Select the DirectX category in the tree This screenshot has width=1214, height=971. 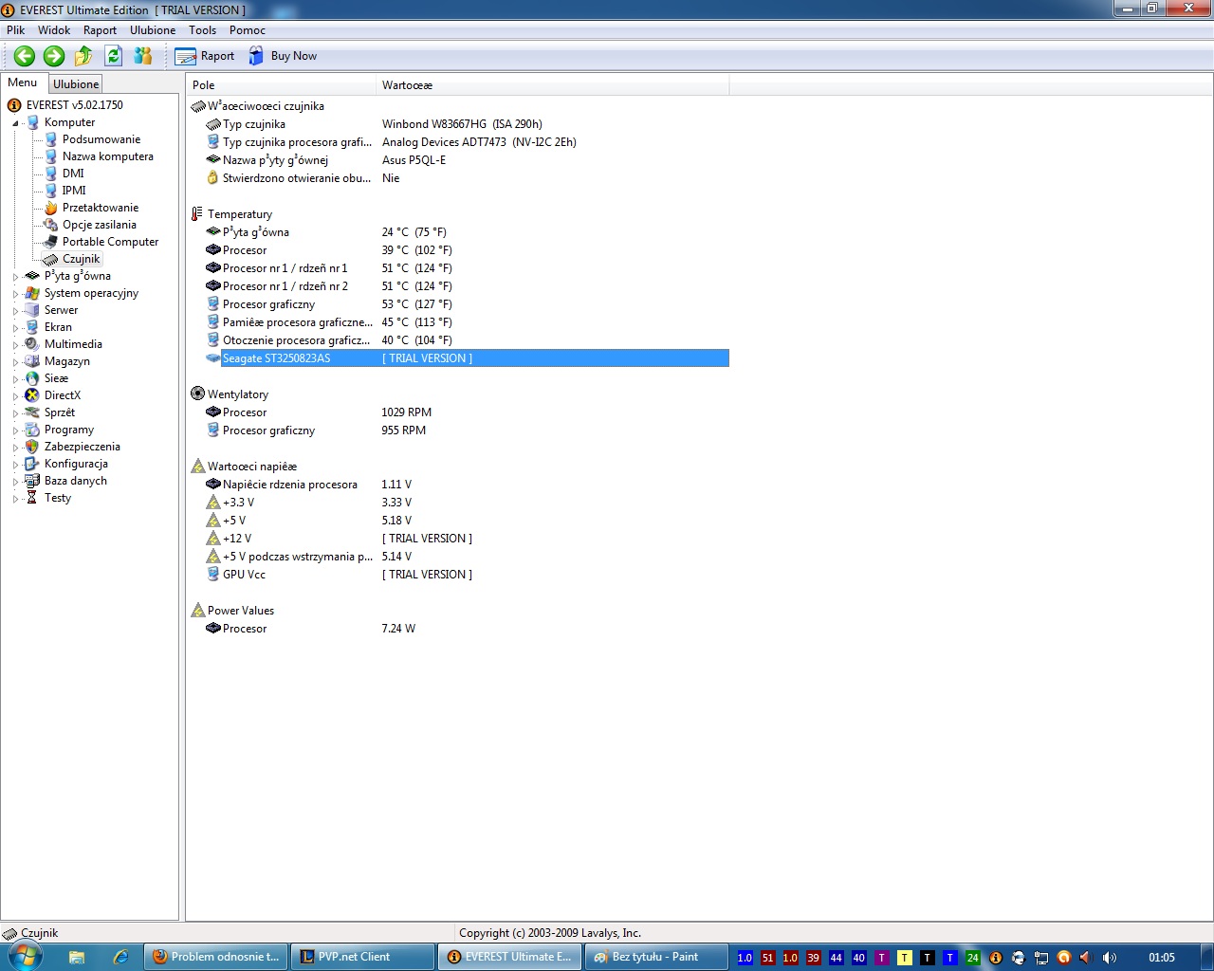(x=62, y=395)
